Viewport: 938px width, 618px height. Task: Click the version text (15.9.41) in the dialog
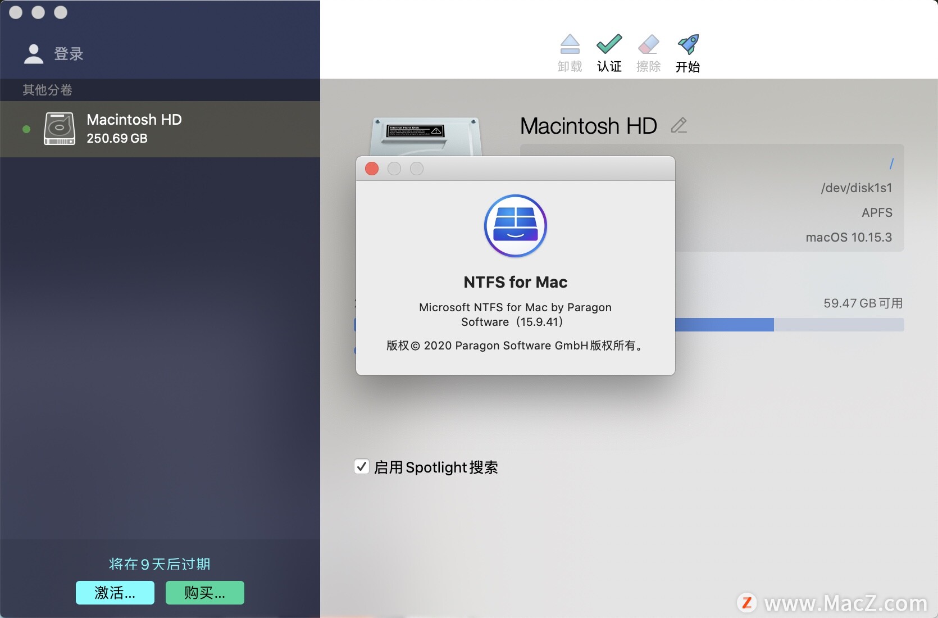(x=540, y=322)
